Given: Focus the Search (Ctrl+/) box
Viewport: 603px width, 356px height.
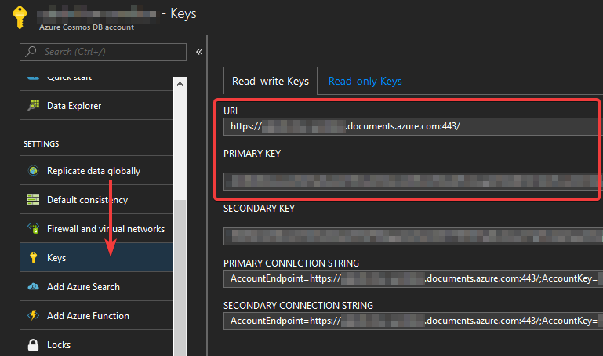Looking at the screenshot, I should coord(103,52).
